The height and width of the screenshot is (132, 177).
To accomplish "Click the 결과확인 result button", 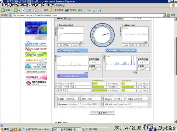I will coord(102,113).
